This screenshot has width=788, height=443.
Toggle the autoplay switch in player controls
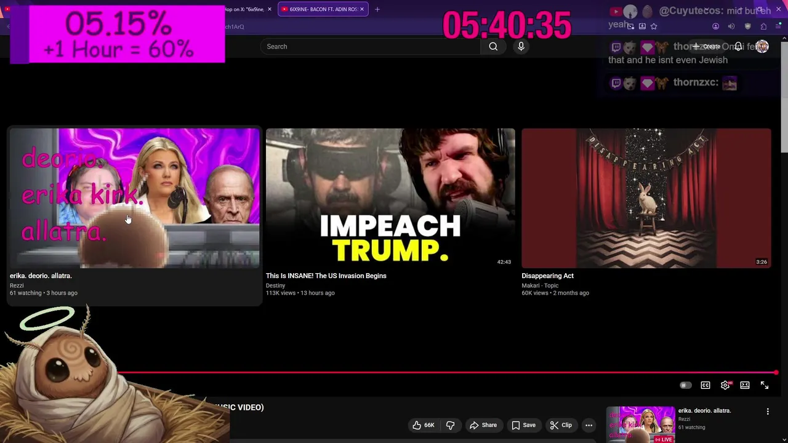[685, 385]
